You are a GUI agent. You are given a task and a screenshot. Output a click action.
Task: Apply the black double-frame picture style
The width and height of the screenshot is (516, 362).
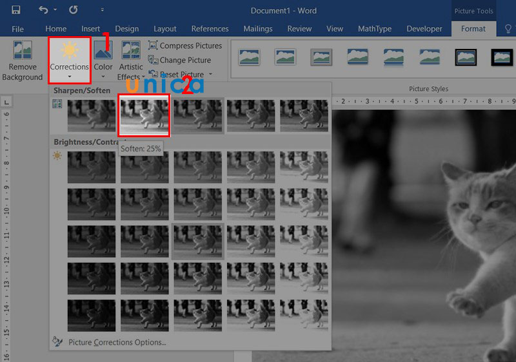tap(466, 58)
